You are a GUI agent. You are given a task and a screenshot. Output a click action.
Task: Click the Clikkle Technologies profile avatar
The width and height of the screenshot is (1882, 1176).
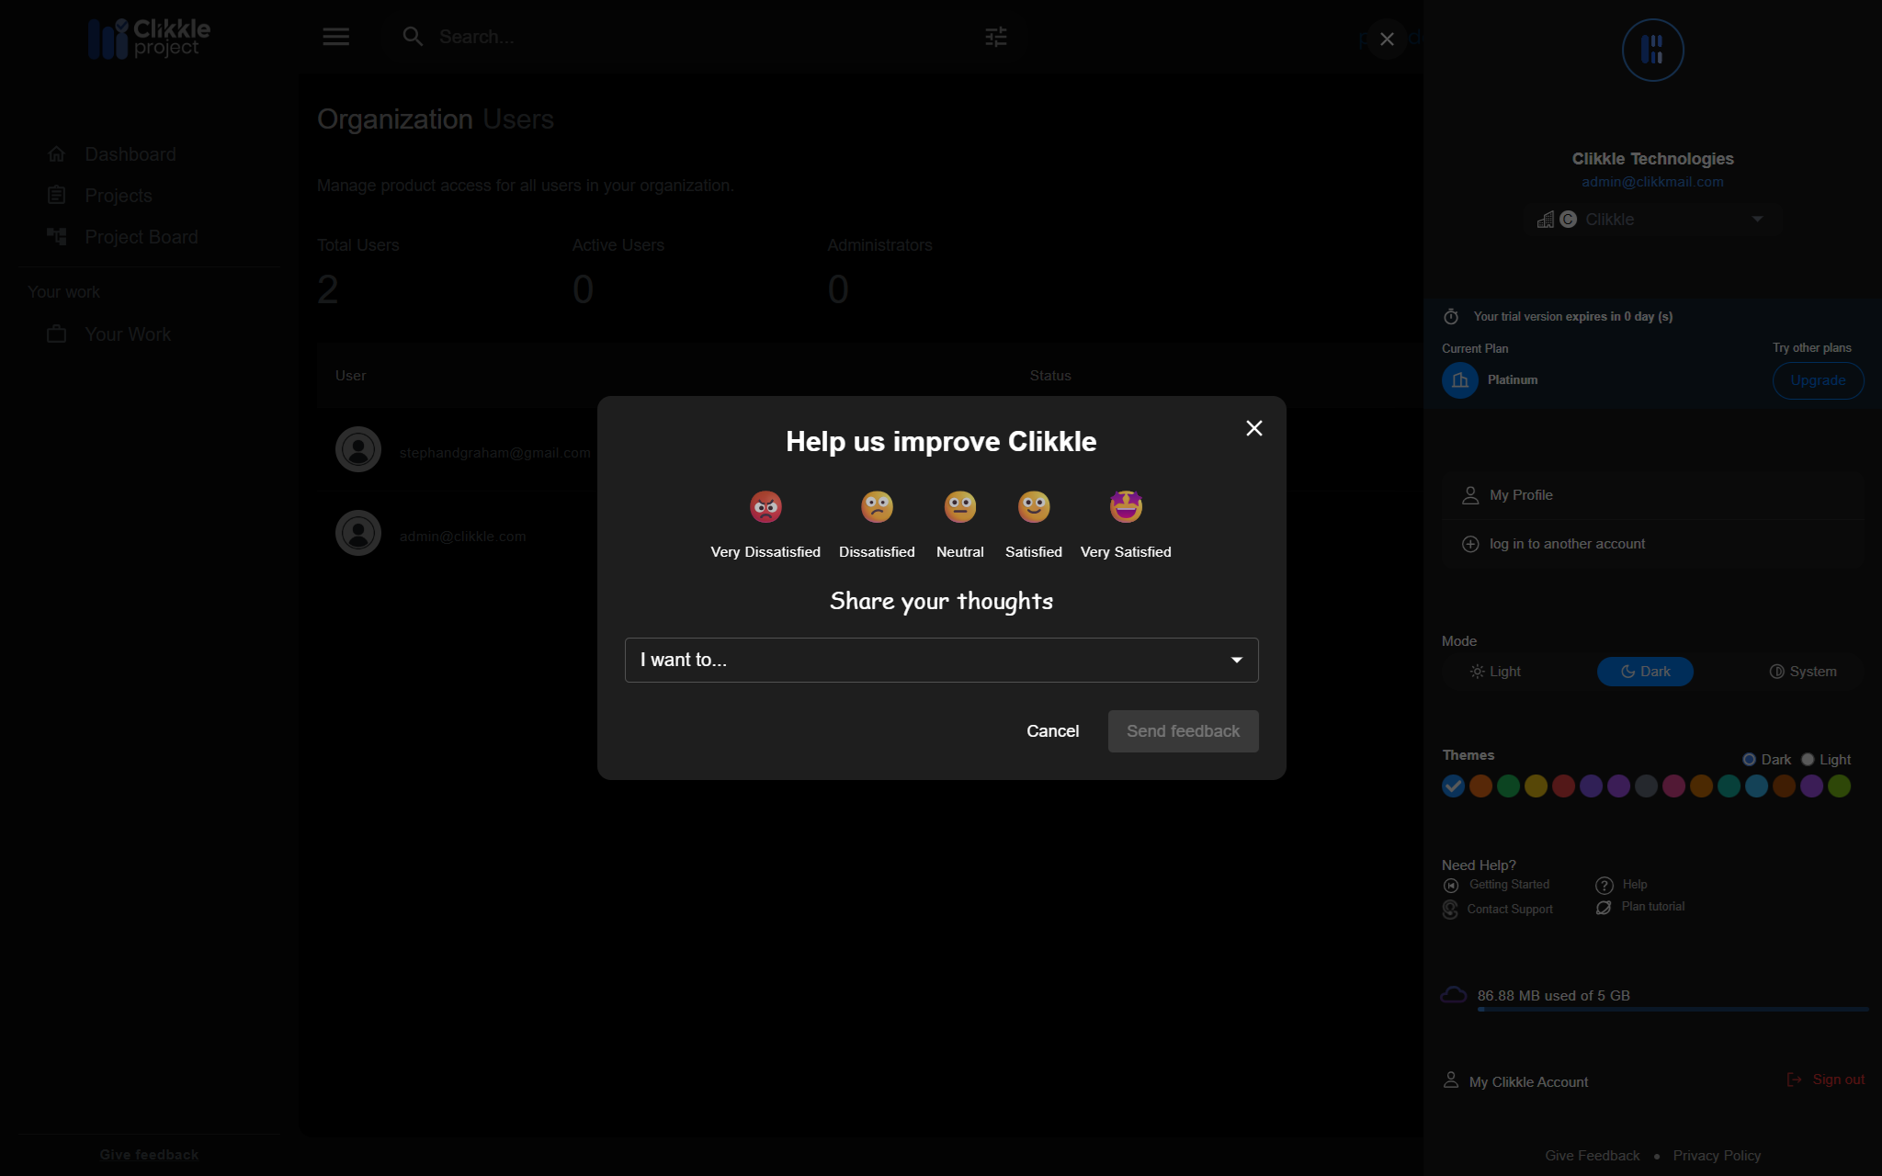(x=1651, y=51)
